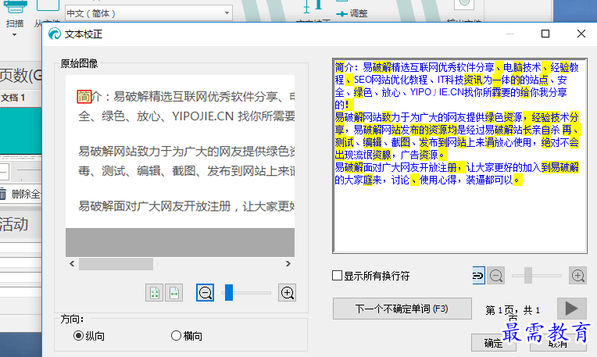
Task: Enable 显示所有换行符 checkbox
Action: [337, 275]
